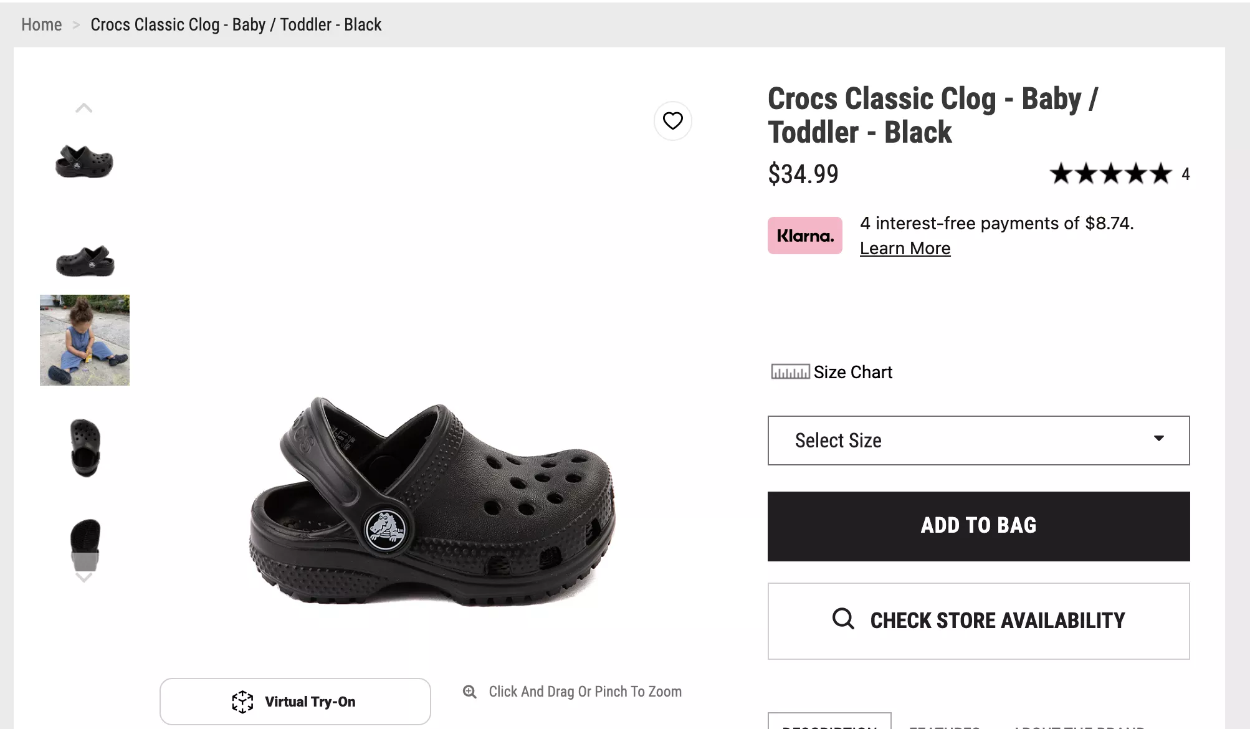Click the five-star rating icons
Image resolution: width=1250 pixels, height=729 pixels.
tap(1110, 174)
